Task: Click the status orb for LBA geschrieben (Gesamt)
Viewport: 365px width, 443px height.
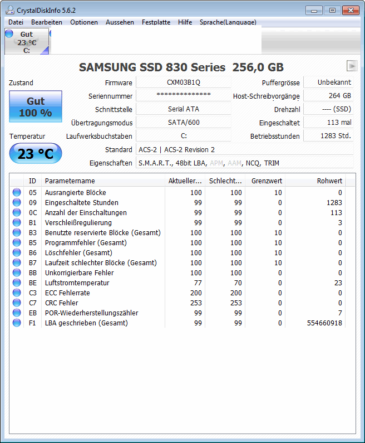Action: [x=17, y=323]
